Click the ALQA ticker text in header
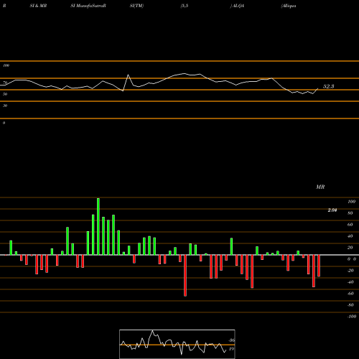This screenshot has height=359, width=359. 238,6
